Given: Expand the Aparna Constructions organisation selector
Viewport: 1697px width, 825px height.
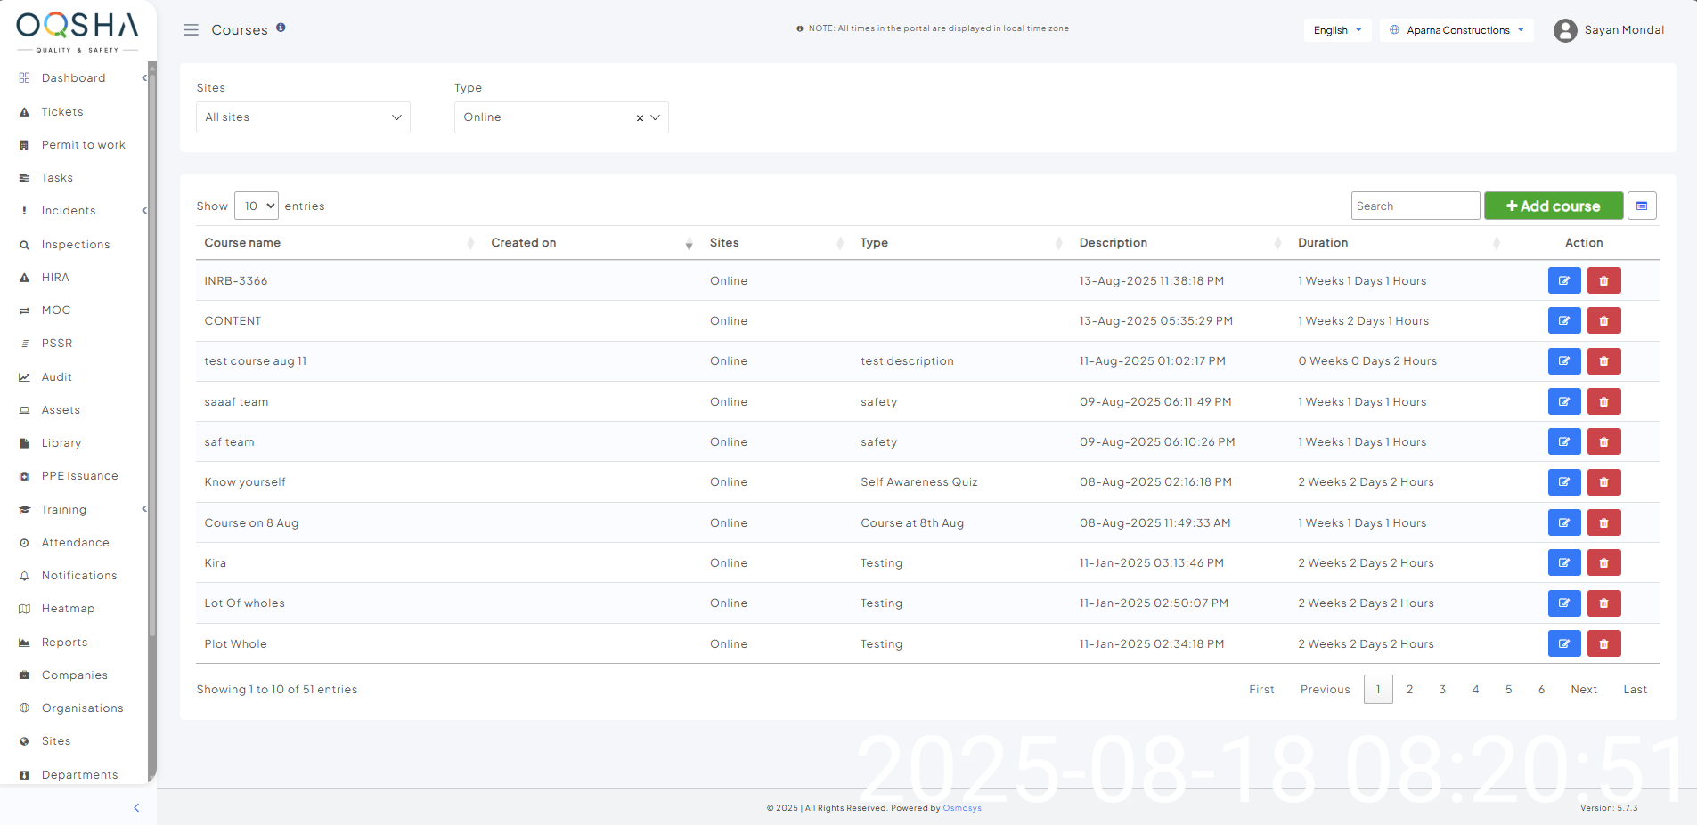Looking at the screenshot, I should (1456, 30).
